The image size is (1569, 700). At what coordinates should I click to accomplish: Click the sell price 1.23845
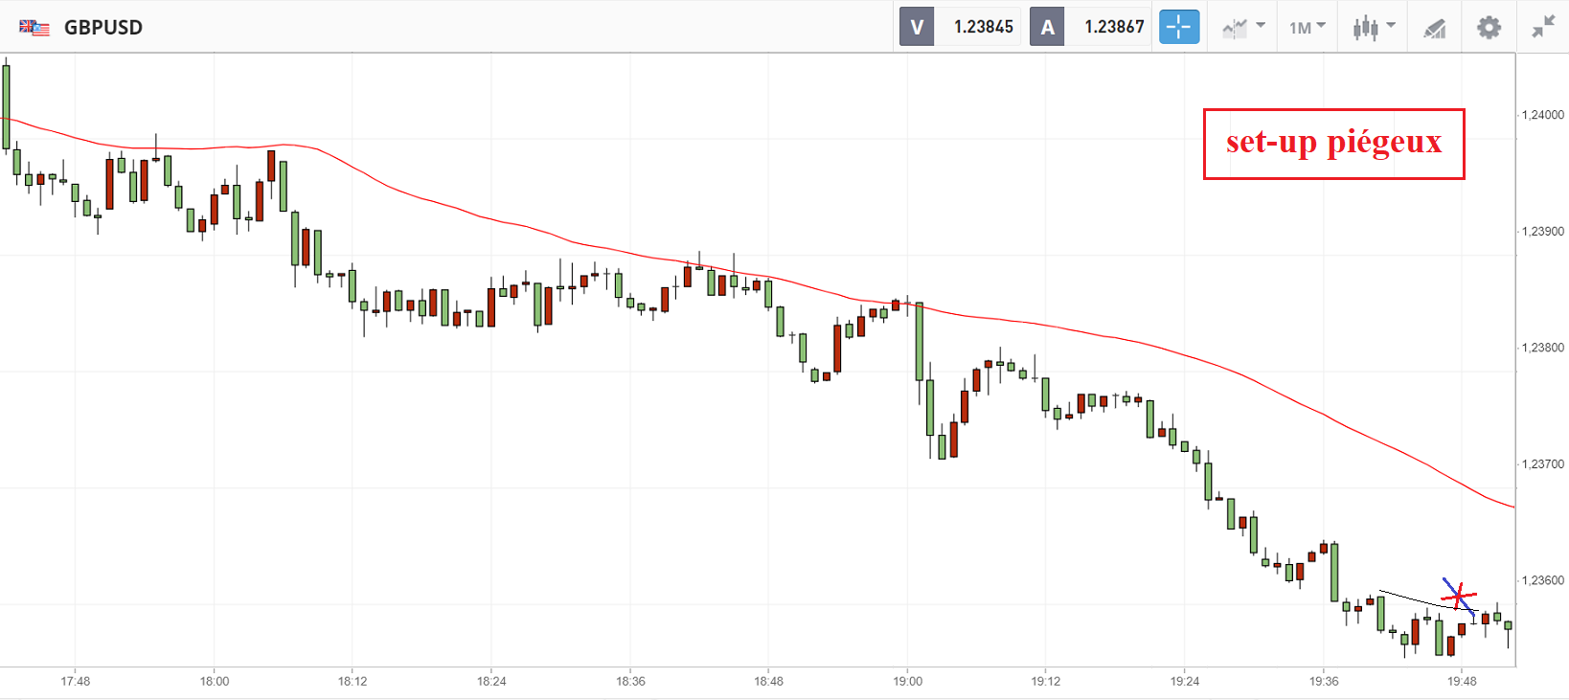tap(983, 27)
